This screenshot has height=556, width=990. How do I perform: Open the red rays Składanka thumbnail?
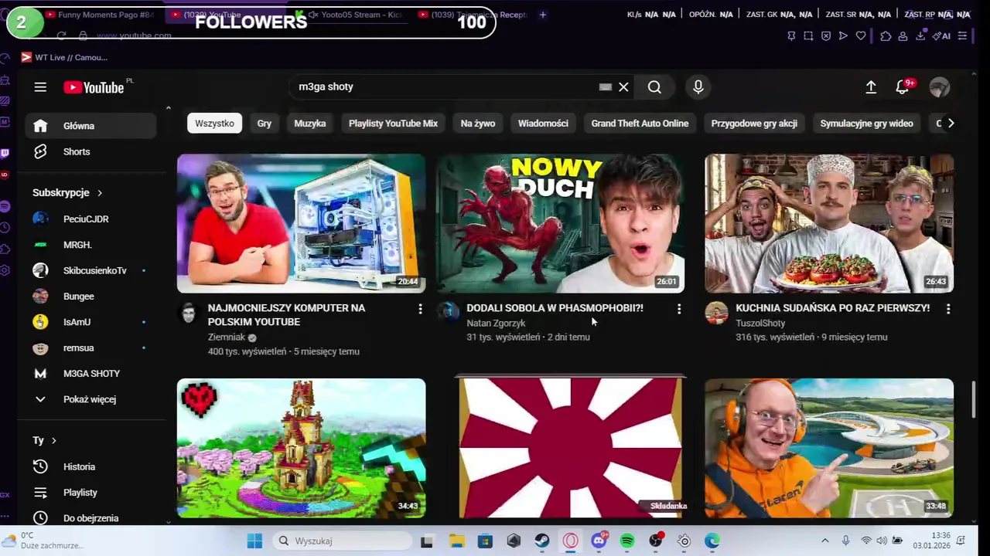pyautogui.click(x=571, y=448)
